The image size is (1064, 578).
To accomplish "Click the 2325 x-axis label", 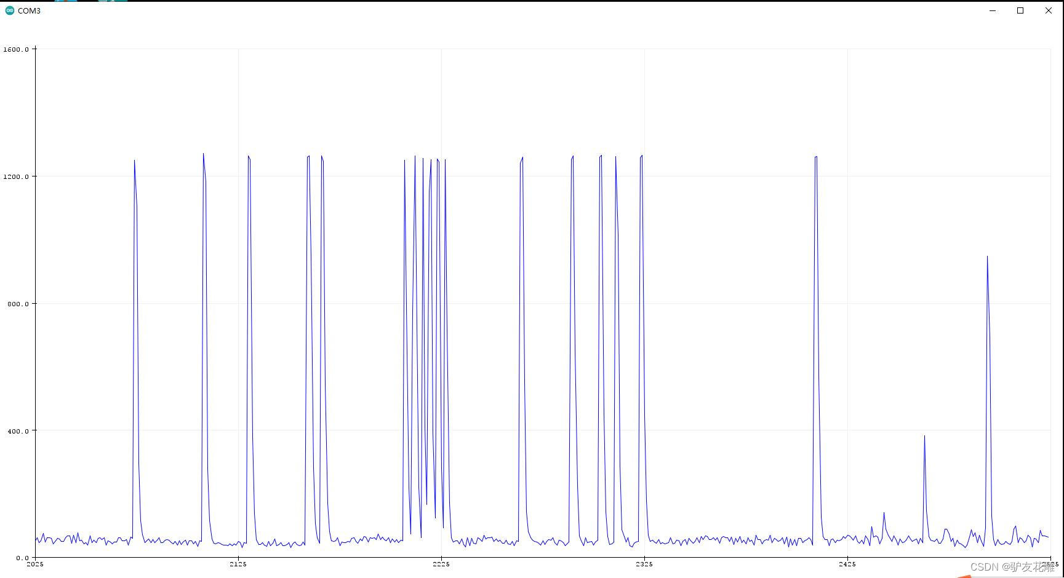I will point(644,564).
